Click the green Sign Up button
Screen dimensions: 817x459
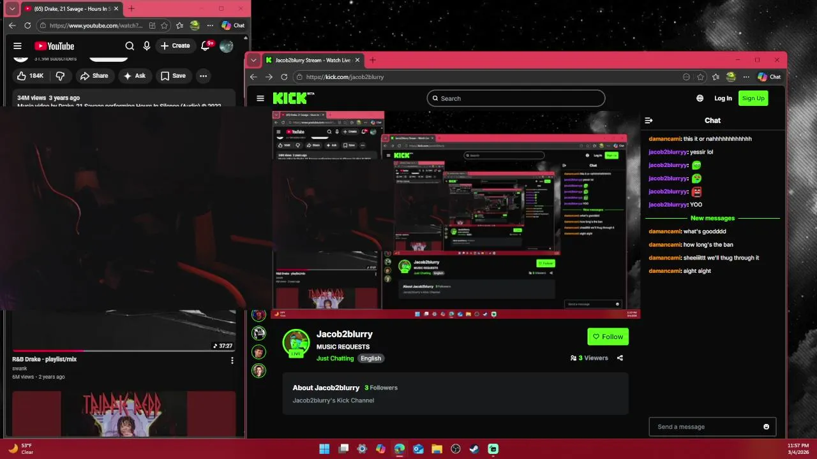(753, 98)
